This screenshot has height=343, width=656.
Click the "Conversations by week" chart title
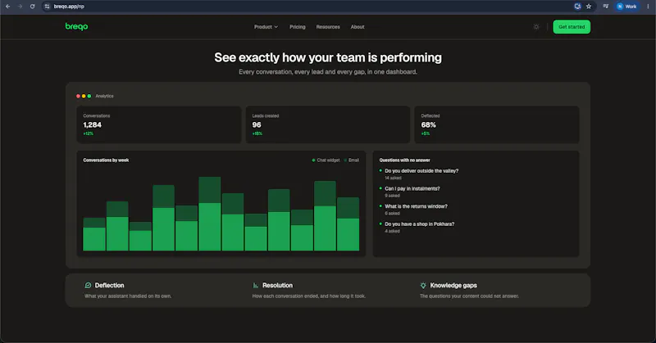[x=106, y=160]
